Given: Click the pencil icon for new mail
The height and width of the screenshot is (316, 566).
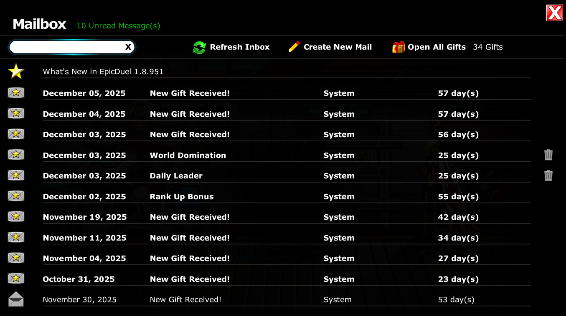Looking at the screenshot, I should [294, 47].
